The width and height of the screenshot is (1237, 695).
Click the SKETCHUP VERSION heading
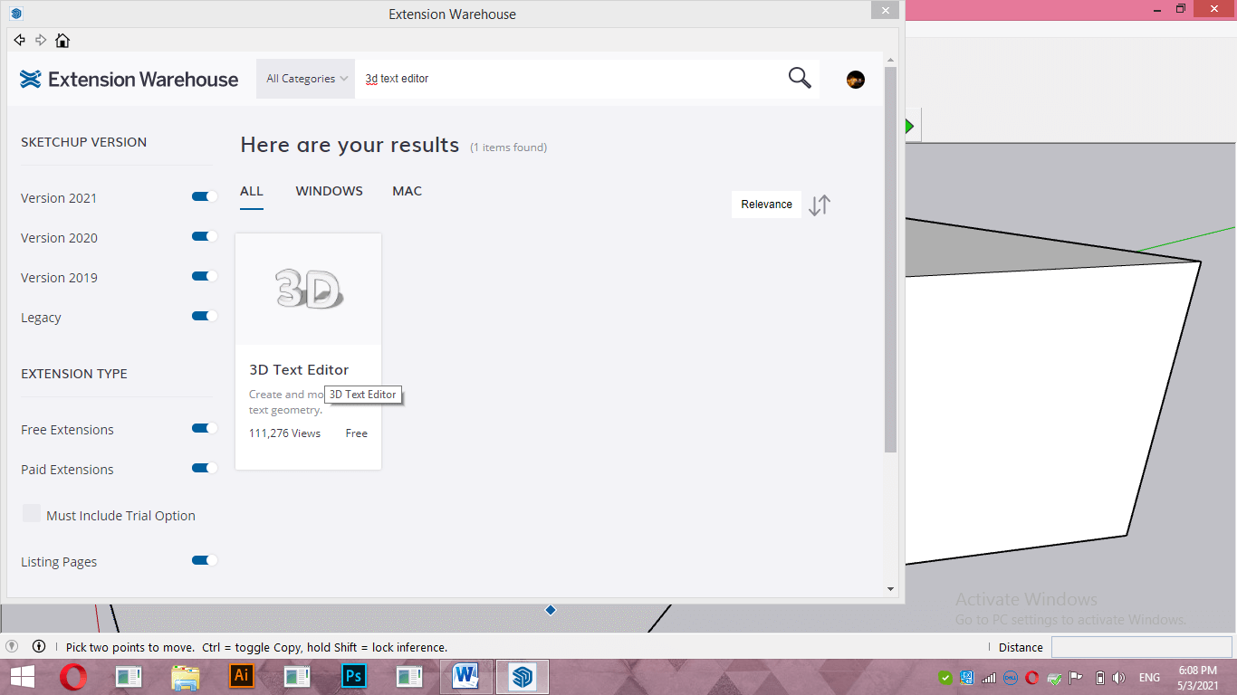pyautogui.click(x=83, y=142)
